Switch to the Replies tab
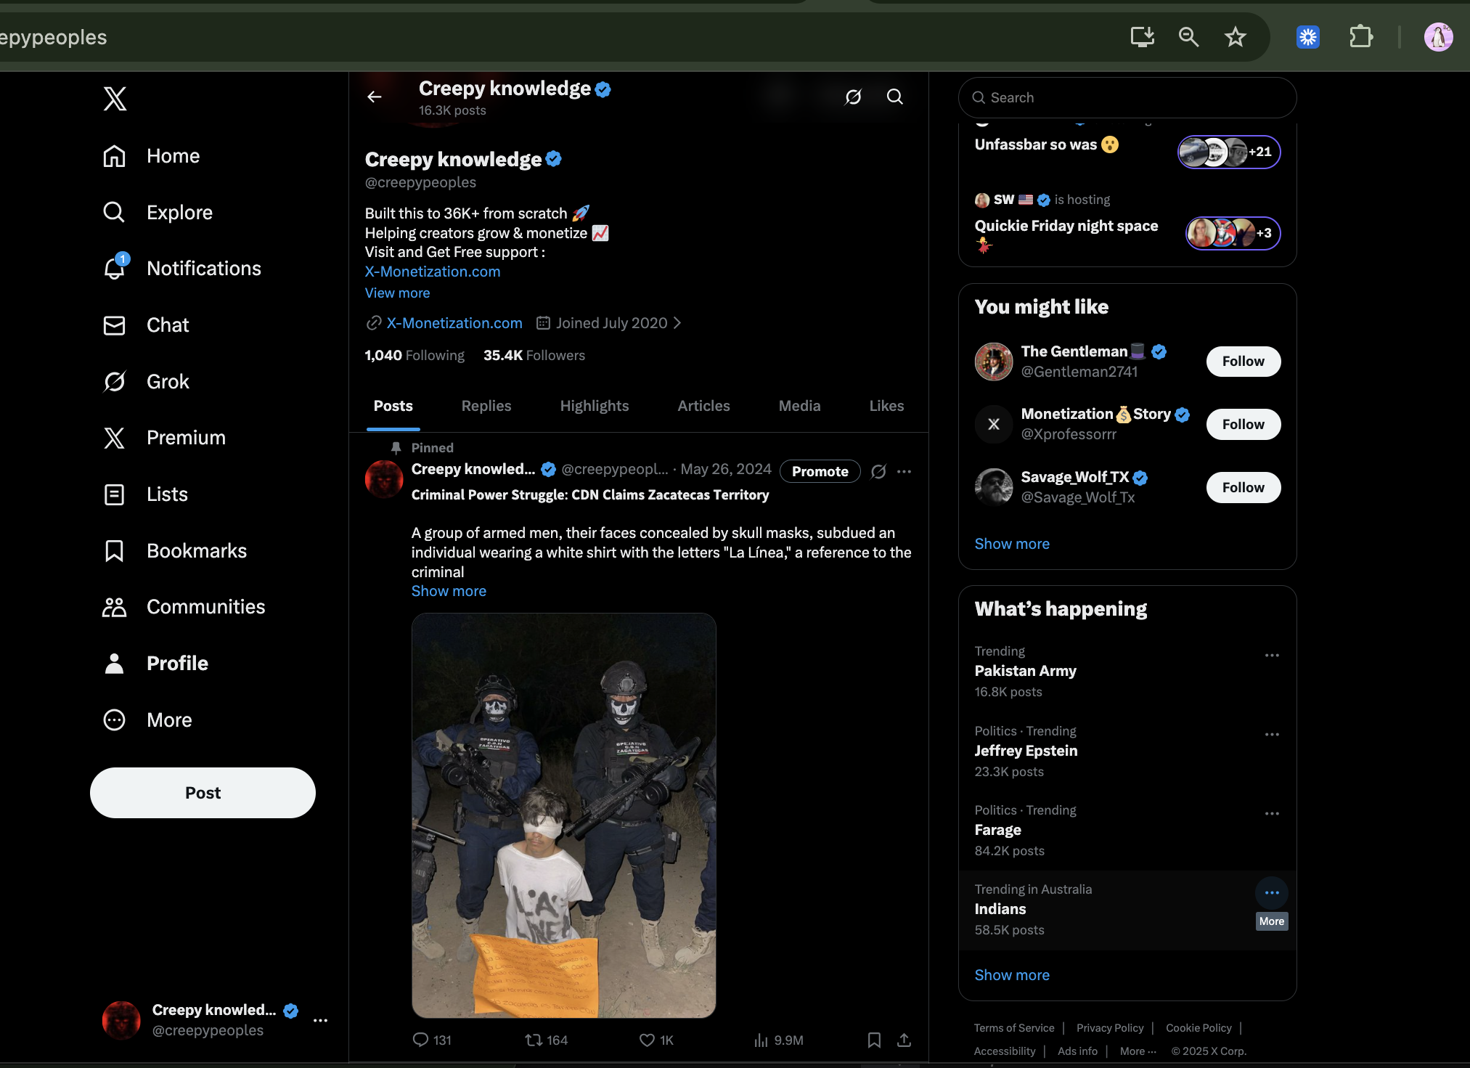This screenshot has width=1470, height=1068. (x=486, y=406)
